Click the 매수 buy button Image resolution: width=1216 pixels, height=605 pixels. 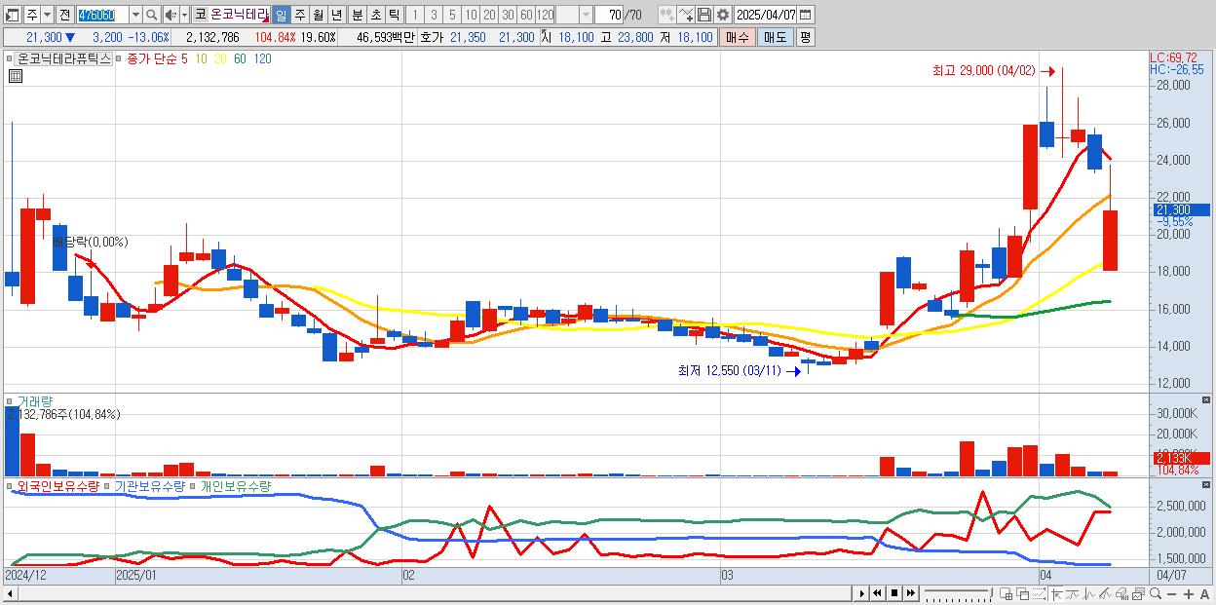pos(737,37)
